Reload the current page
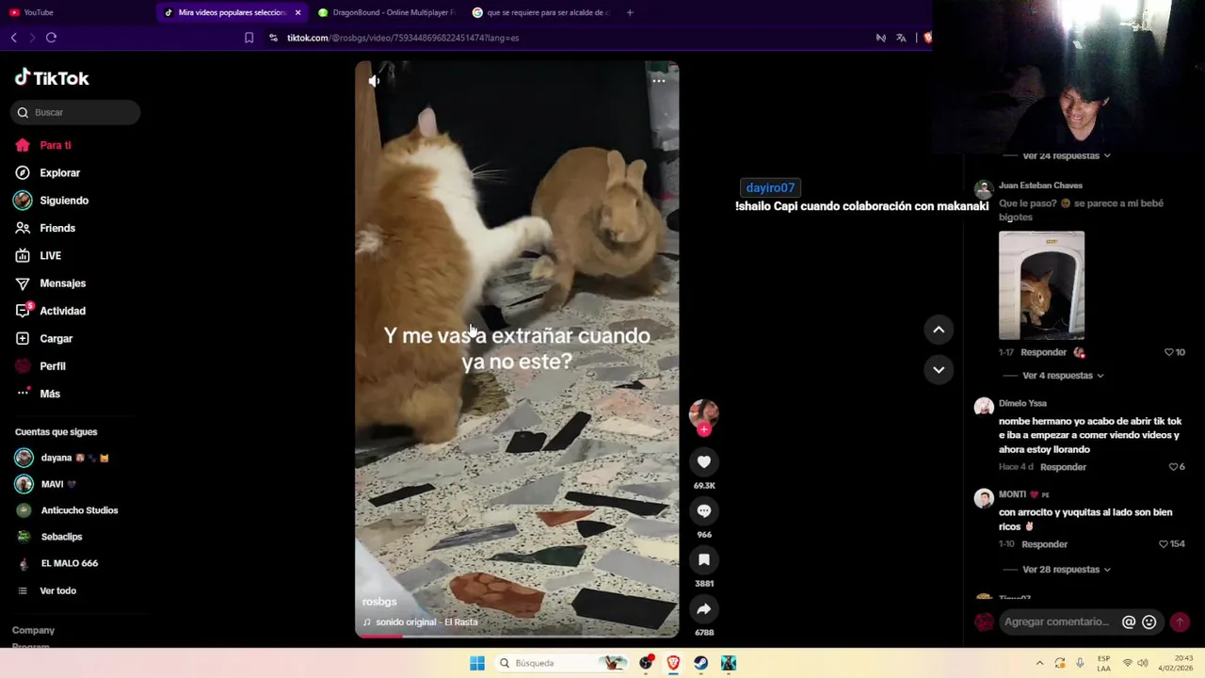1205x678 pixels. [x=51, y=38]
